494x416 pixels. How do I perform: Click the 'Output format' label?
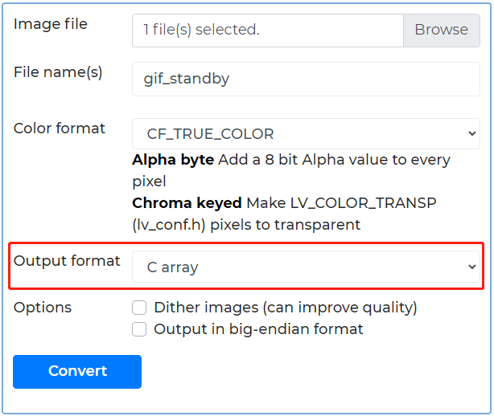(67, 261)
